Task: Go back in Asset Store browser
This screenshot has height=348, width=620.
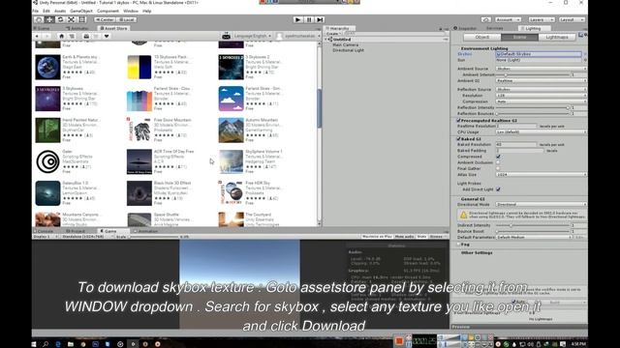Action: (37, 36)
